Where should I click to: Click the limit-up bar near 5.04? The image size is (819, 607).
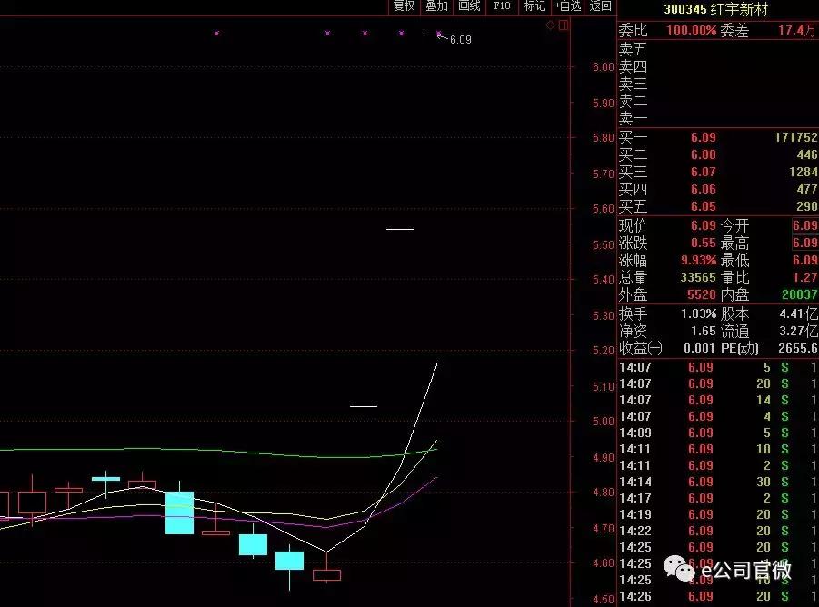364,406
